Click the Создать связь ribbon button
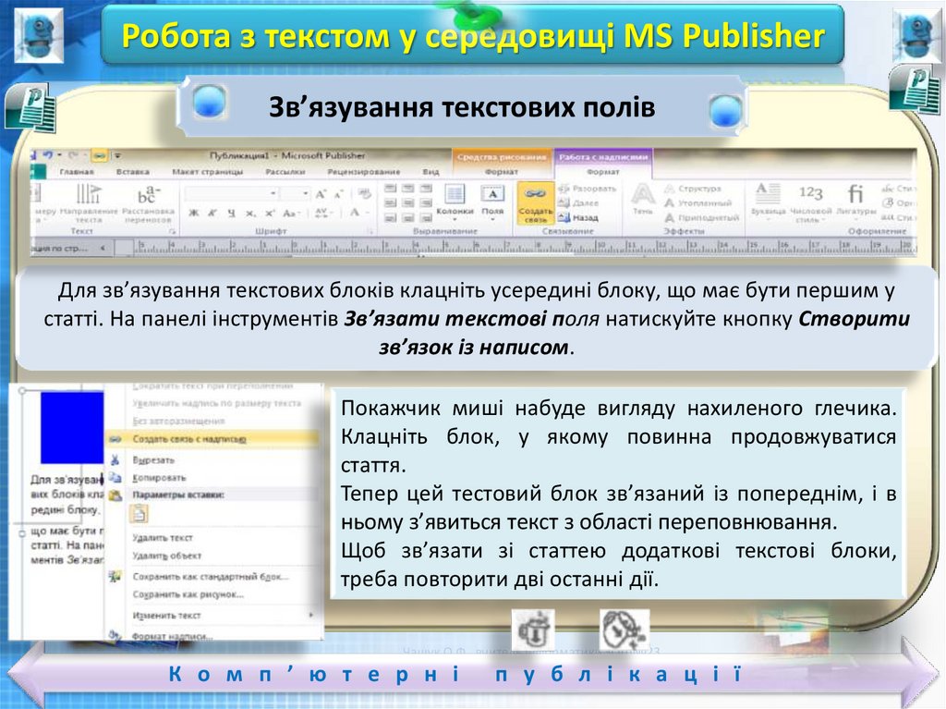Screen dimensions: 946x709 pos(536,202)
